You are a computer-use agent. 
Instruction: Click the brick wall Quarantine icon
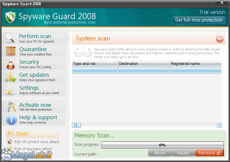pos(11,51)
